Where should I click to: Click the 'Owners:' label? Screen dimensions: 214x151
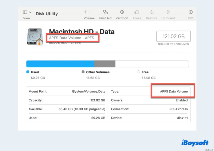[117, 100]
